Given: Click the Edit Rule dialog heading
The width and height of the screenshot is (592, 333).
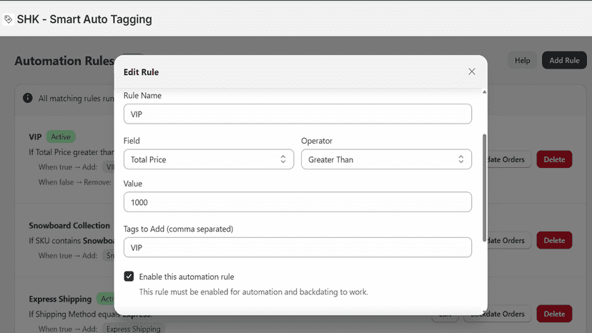Looking at the screenshot, I should [141, 72].
